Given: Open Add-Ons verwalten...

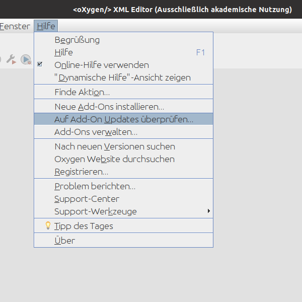Looking at the screenshot, I should pyautogui.click(x=96, y=132).
